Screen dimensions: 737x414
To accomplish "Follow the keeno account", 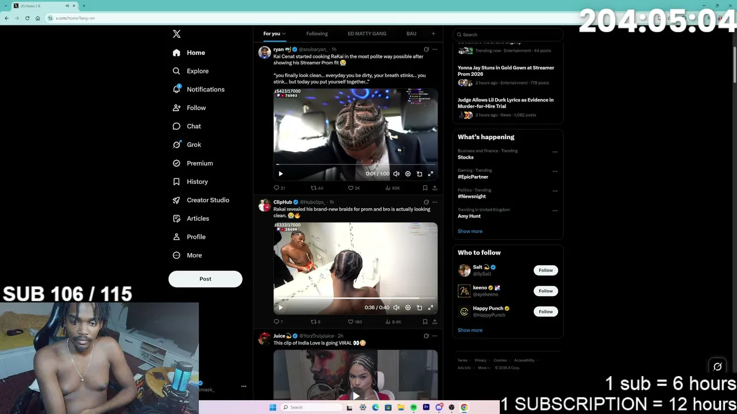I will point(546,291).
